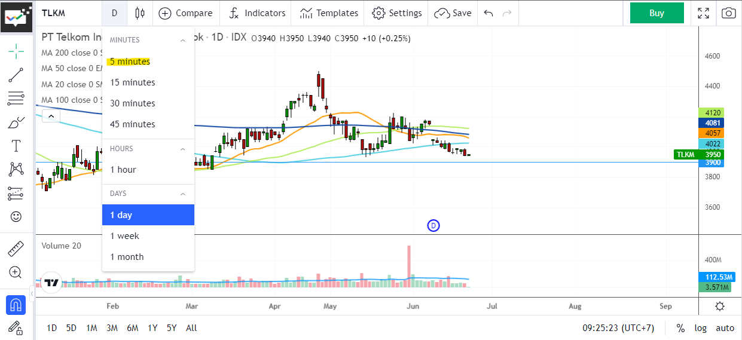Open the Indicators dialog

pos(258,13)
